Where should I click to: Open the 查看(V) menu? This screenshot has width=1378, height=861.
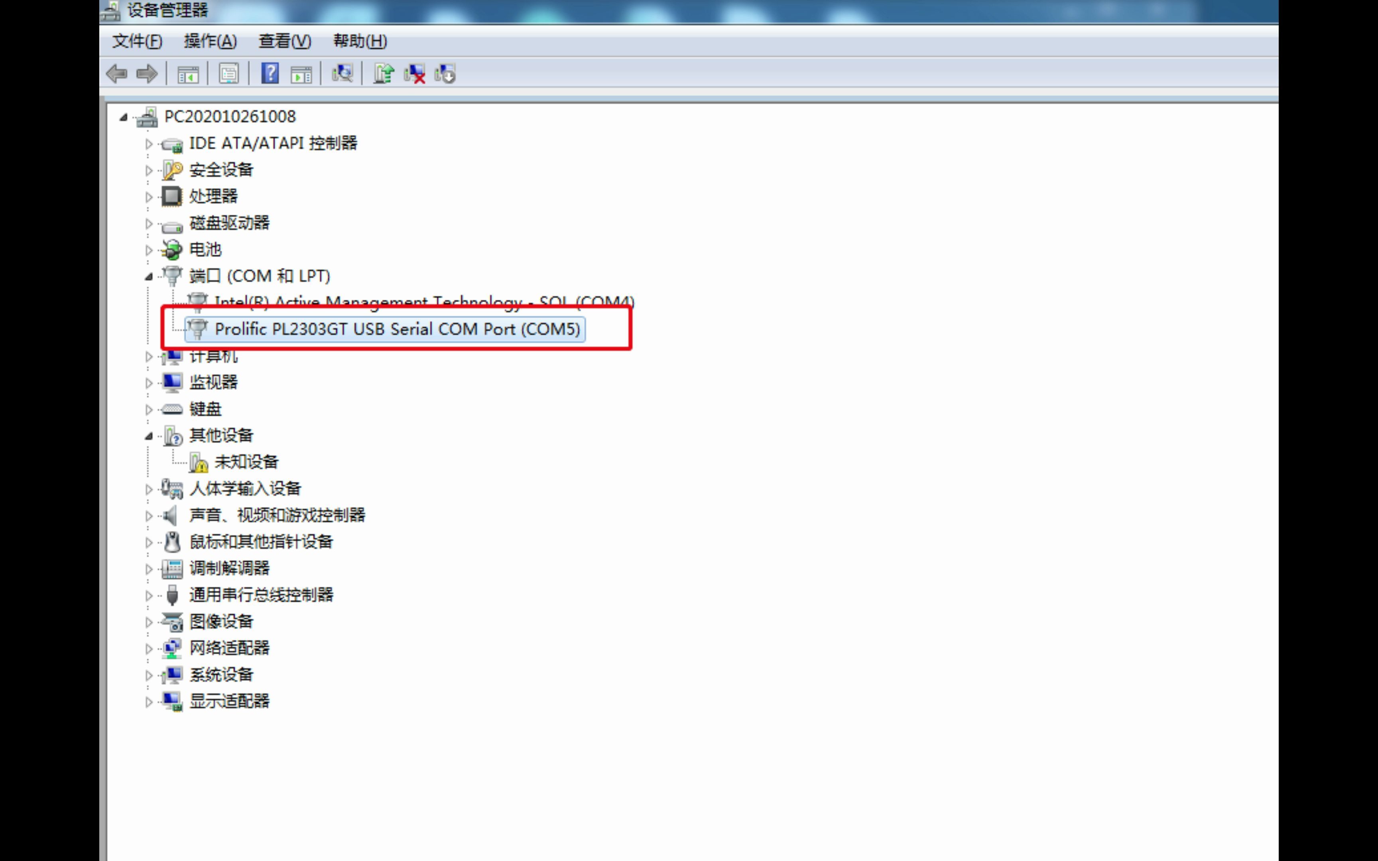click(x=285, y=41)
